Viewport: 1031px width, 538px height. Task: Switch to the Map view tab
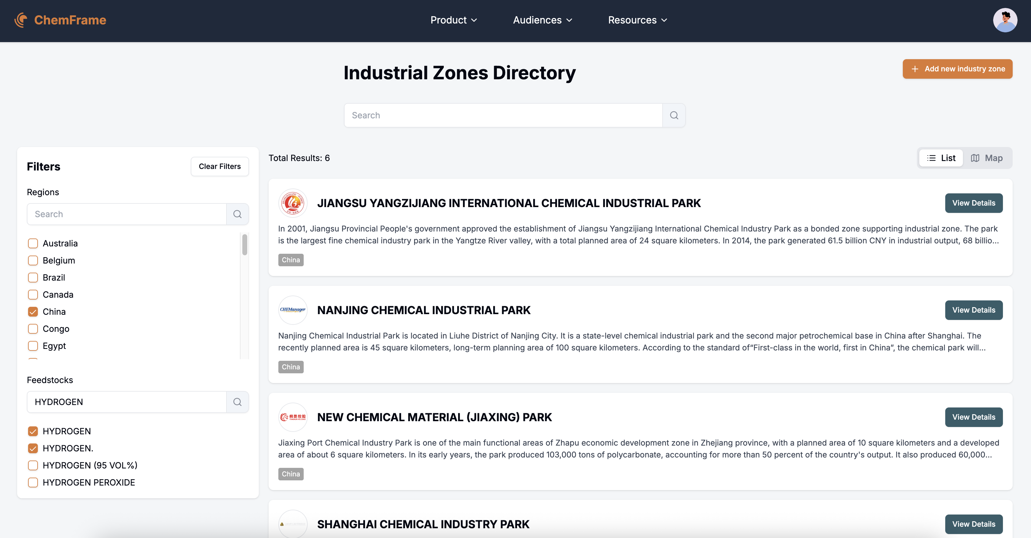(x=986, y=158)
